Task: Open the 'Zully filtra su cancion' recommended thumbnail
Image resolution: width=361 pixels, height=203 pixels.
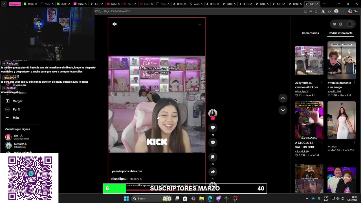Action: [309, 60]
